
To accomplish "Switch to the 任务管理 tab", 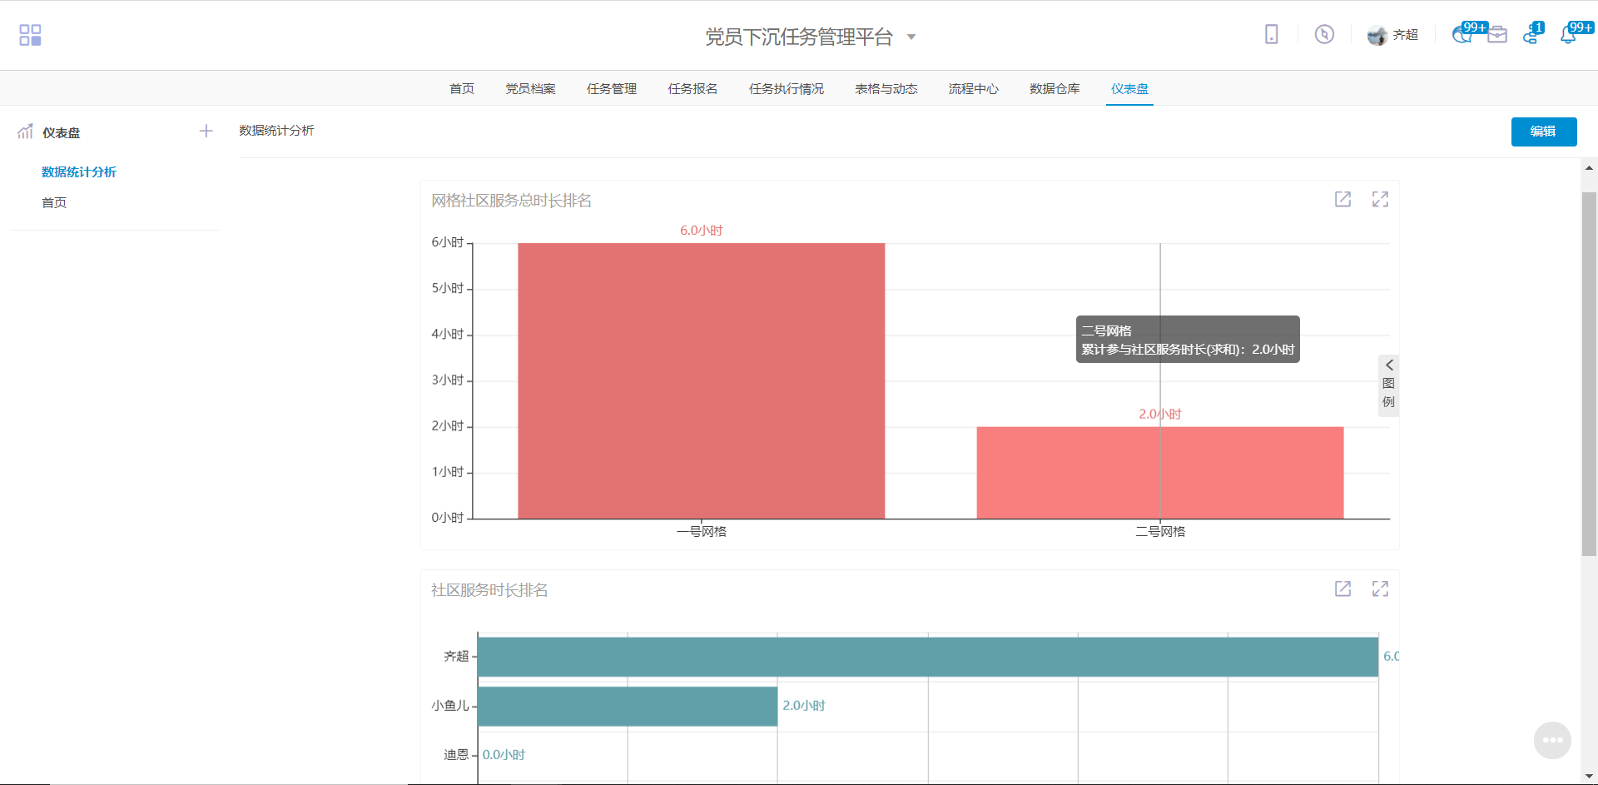I will [611, 88].
